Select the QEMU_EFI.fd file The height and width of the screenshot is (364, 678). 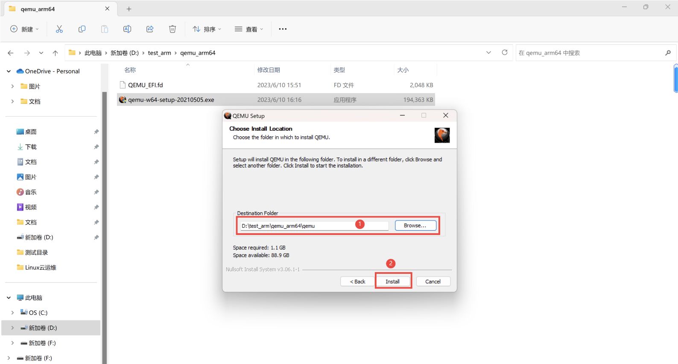276,85
